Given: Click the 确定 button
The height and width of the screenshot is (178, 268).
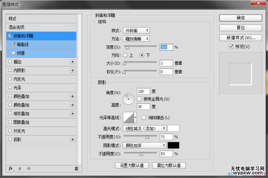Looking at the screenshot, I should click(241, 18).
